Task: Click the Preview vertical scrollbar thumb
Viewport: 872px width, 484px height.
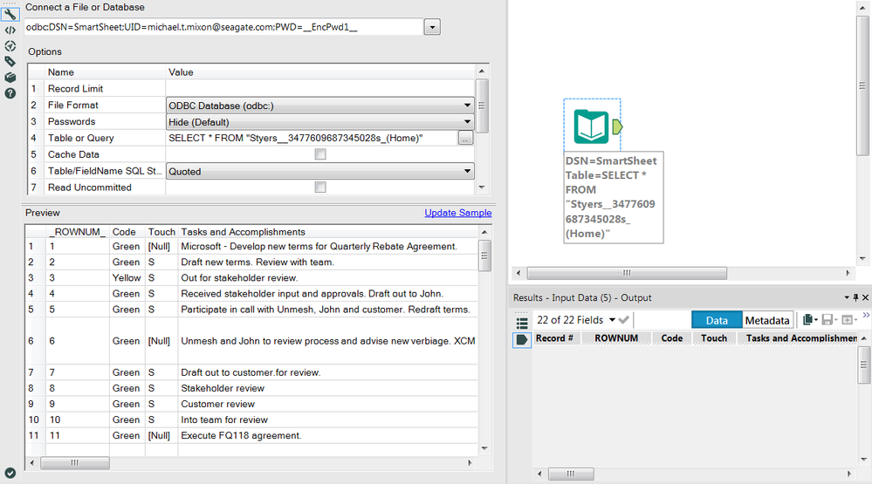Action: coord(484,256)
